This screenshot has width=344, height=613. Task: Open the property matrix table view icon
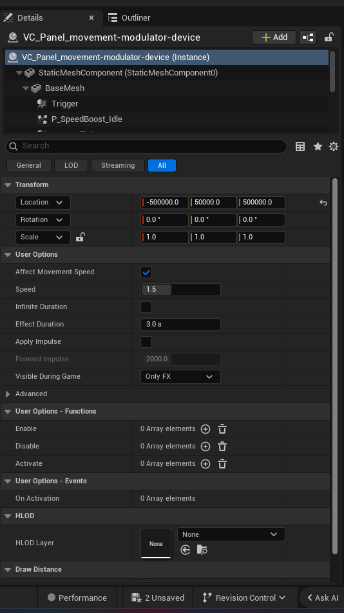click(x=300, y=146)
